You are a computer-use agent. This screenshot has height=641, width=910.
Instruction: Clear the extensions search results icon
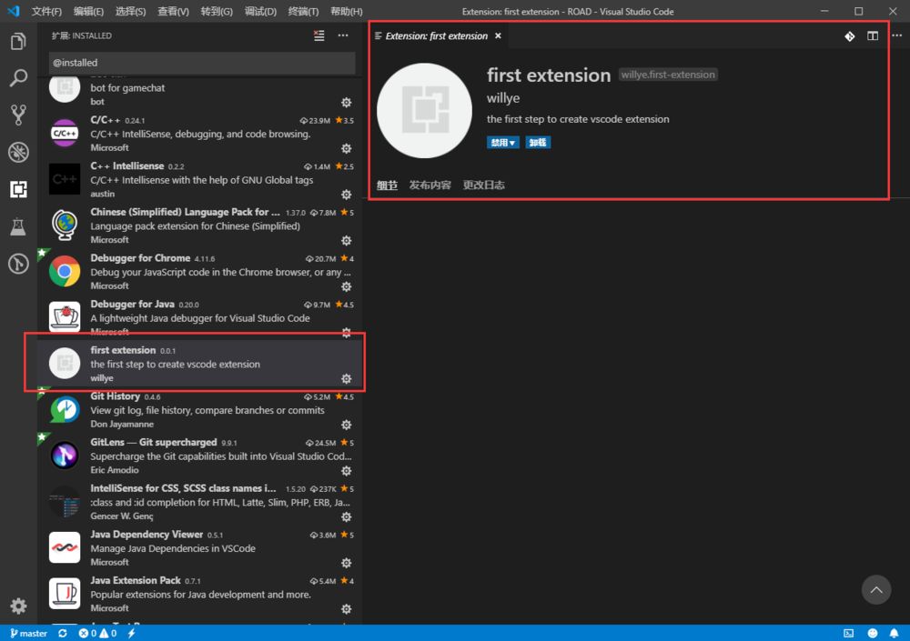point(319,36)
